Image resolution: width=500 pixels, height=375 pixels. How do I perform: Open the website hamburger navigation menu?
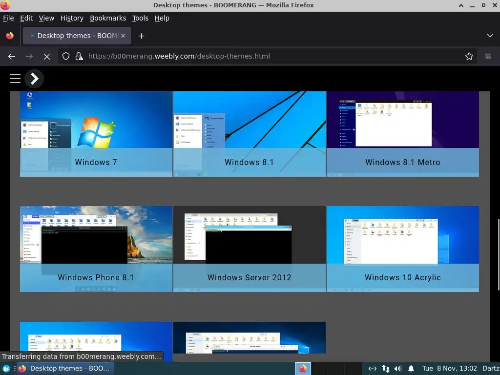tap(15, 79)
